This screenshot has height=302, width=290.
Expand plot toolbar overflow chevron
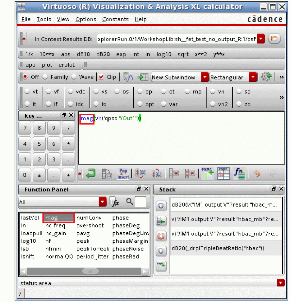click(282, 77)
